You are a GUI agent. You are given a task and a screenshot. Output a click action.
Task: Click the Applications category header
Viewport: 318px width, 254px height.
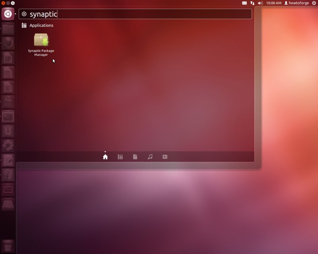37,25
